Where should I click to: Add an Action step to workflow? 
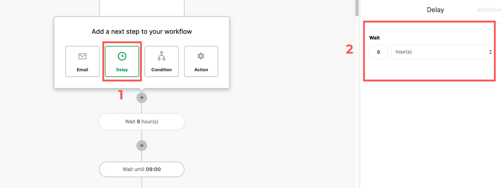click(201, 61)
